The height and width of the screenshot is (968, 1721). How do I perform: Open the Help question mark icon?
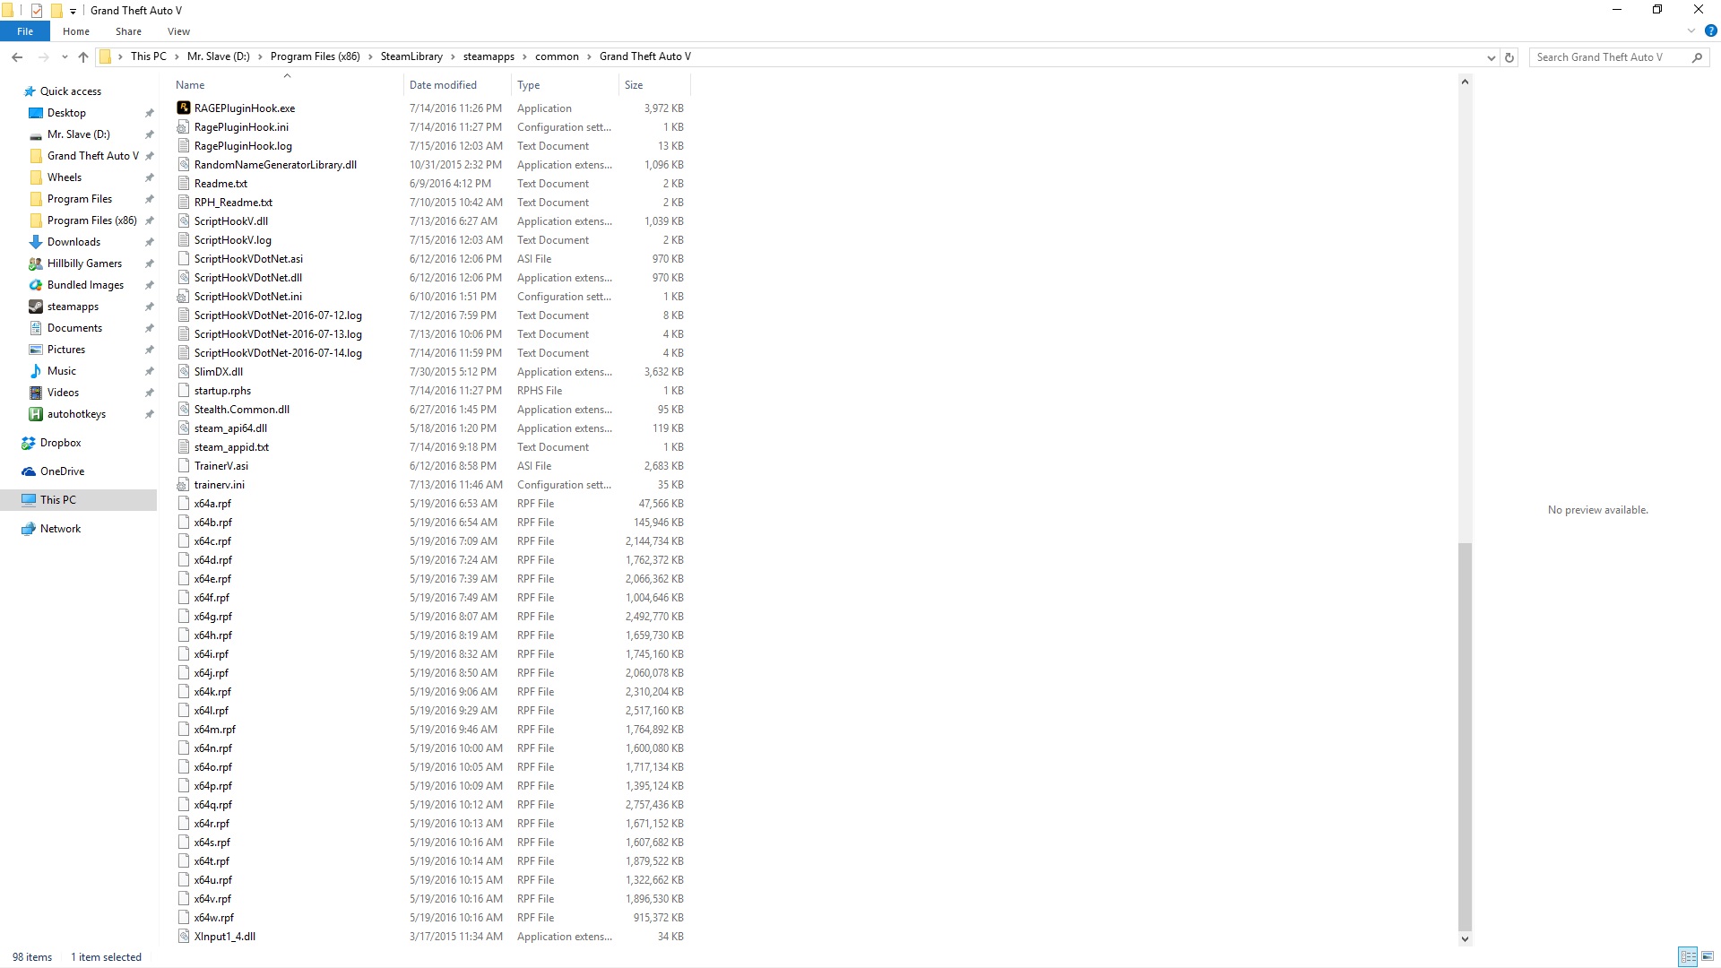pos(1710,30)
